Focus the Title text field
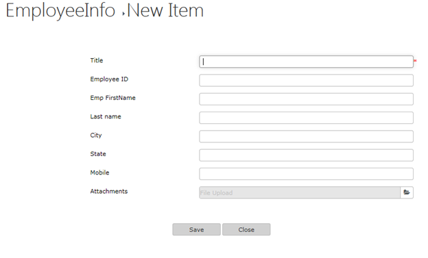 tap(307, 62)
